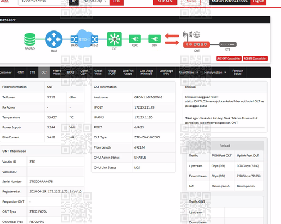Screen dimensions: 281x224
Task: Open the Check Voice tab
Action: [98, 72]
